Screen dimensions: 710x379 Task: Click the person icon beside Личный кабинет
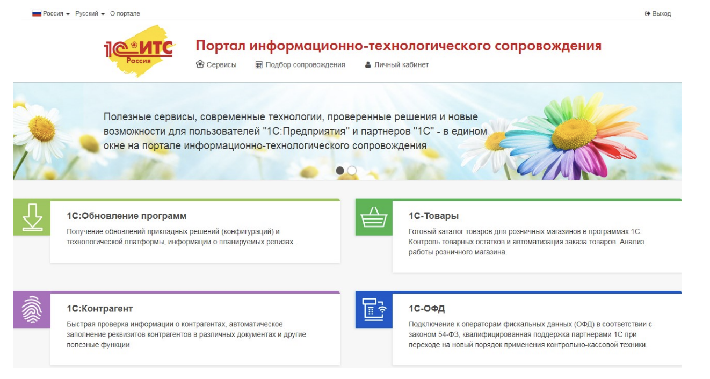368,65
